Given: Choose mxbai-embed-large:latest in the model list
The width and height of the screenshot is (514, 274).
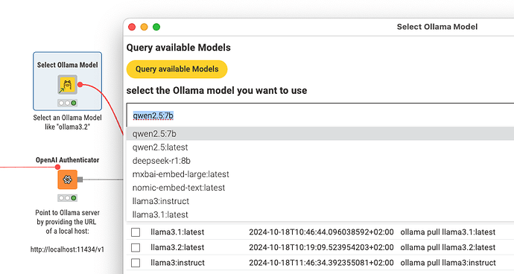Looking at the screenshot, I should pos(320,174).
